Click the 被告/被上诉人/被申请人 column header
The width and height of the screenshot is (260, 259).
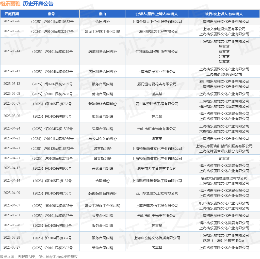(224, 14)
